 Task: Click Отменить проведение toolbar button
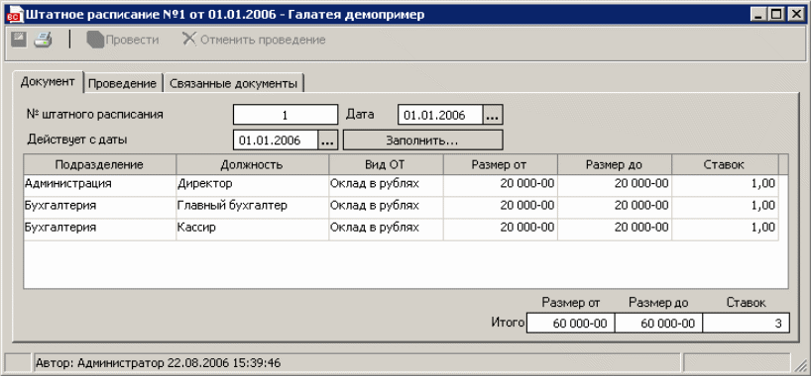(254, 40)
